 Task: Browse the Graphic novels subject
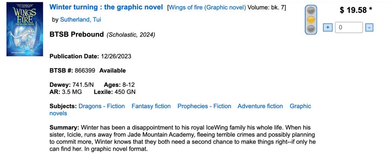[301, 106]
